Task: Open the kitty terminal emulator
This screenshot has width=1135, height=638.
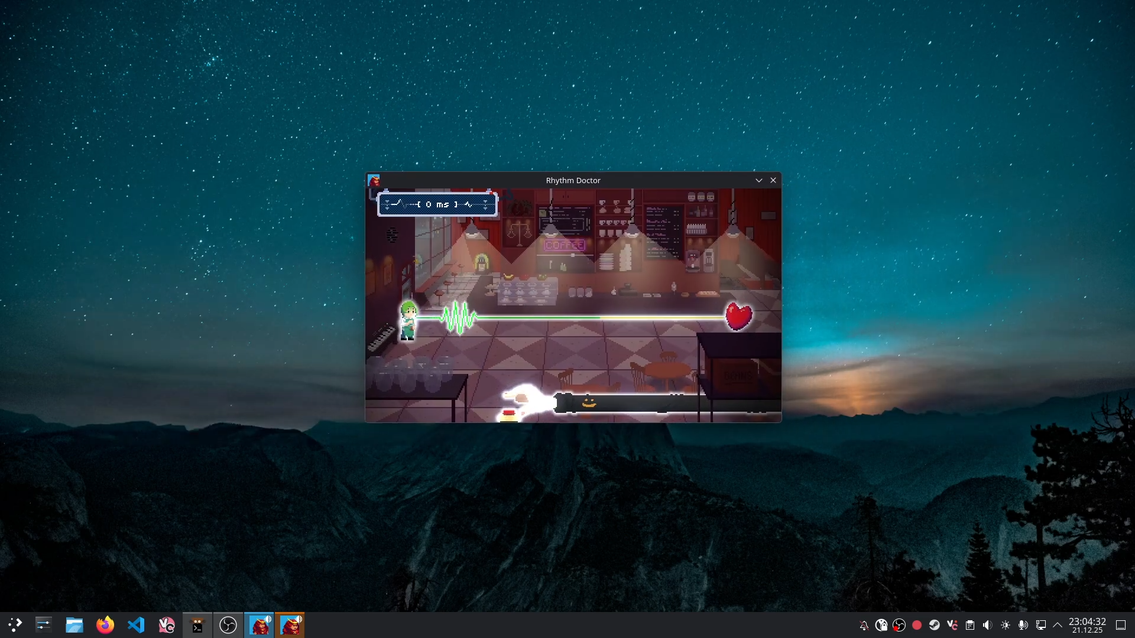Action: click(x=197, y=625)
